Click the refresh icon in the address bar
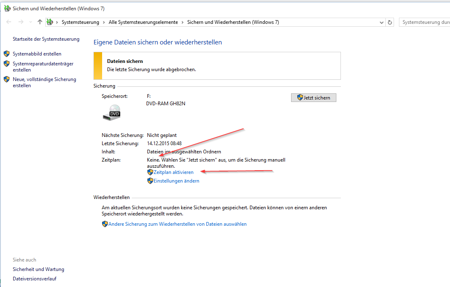 (x=390, y=22)
